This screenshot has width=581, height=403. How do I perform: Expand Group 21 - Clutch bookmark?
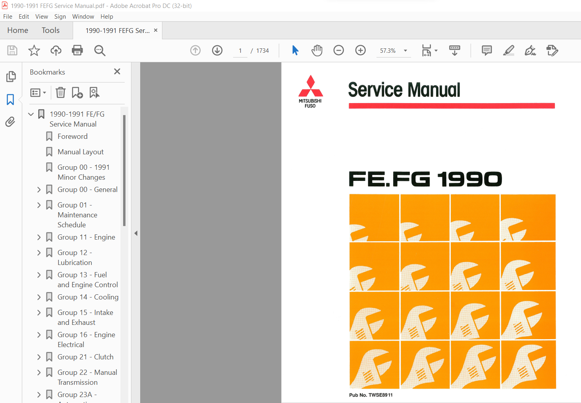point(39,357)
